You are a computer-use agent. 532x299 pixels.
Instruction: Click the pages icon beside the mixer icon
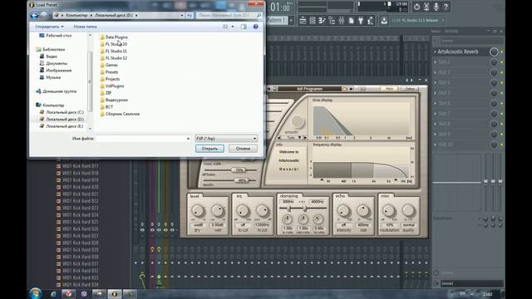pyautogui.click(x=351, y=21)
